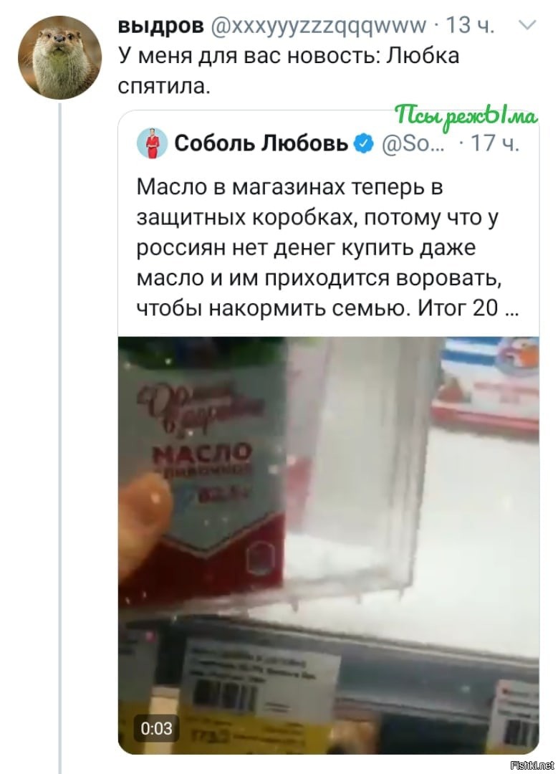
Task: Click tweet text Любка спятила
Action: pos(289,70)
